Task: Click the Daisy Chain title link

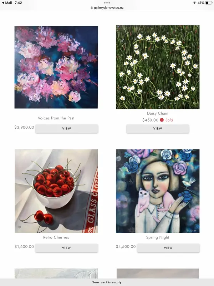Action: click(x=158, y=113)
